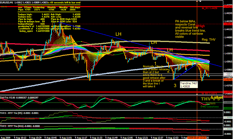
Task: Click the orange '1.43792' price level tag
Action: (x=228, y=80)
